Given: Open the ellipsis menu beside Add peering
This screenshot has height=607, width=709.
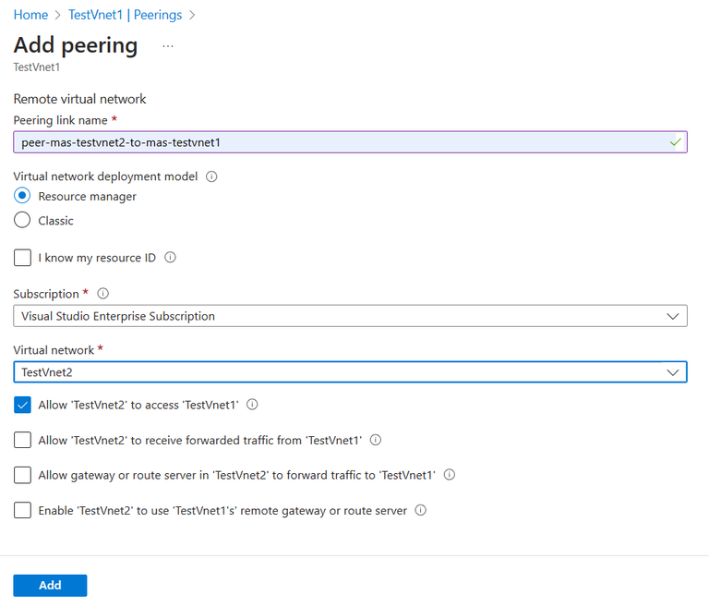Looking at the screenshot, I should click(168, 45).
